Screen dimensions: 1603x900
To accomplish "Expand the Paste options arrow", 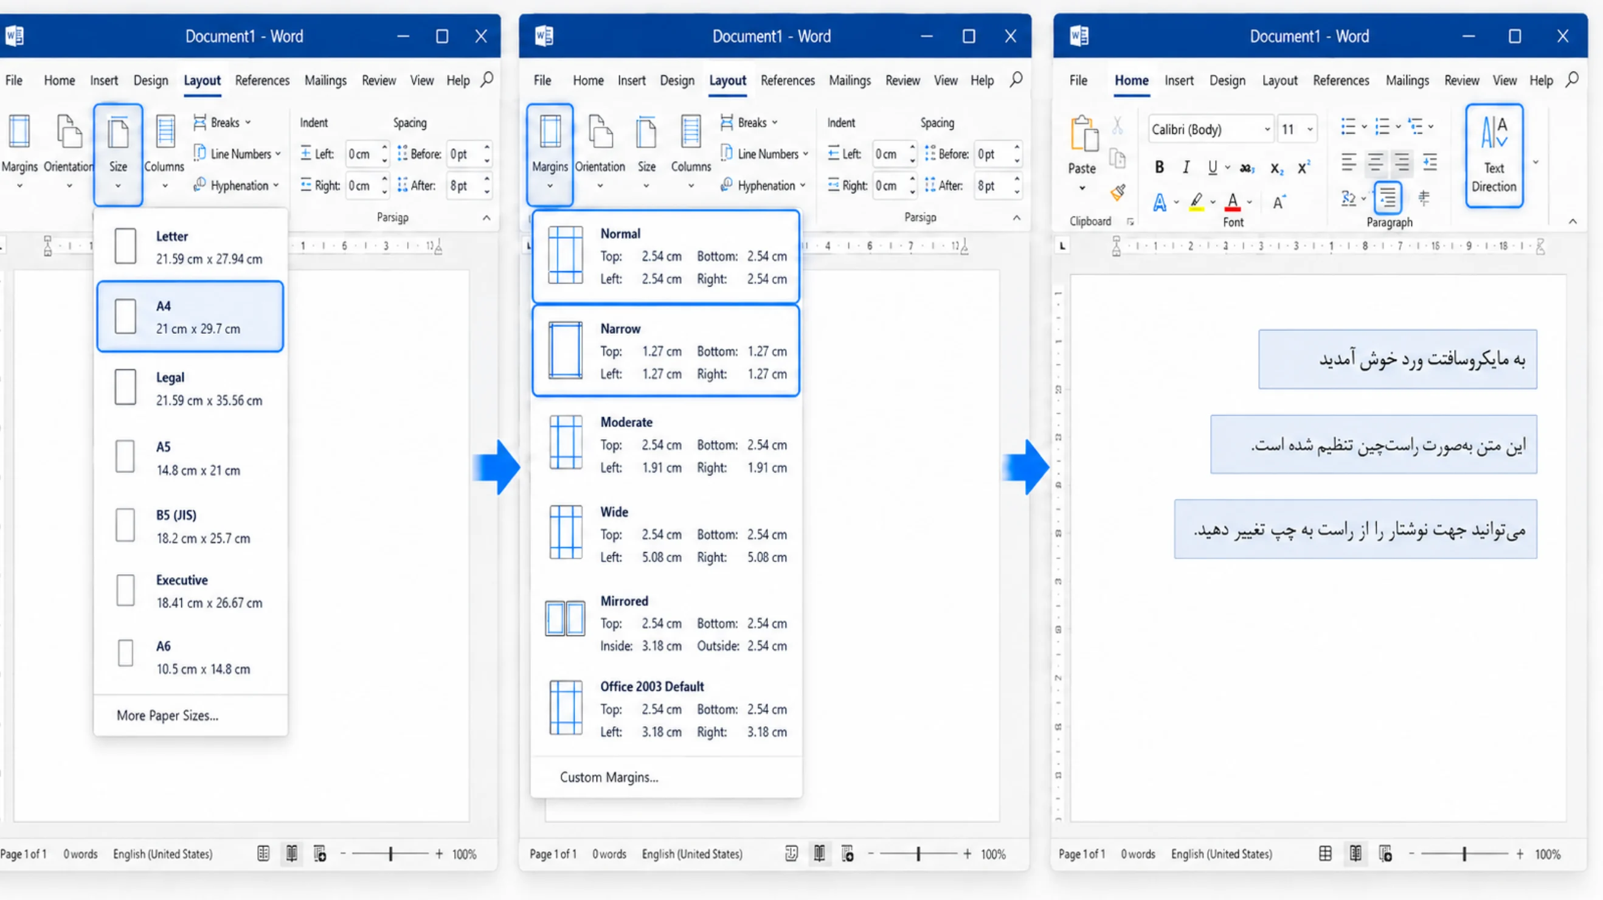I will (x=1082, y=188).
